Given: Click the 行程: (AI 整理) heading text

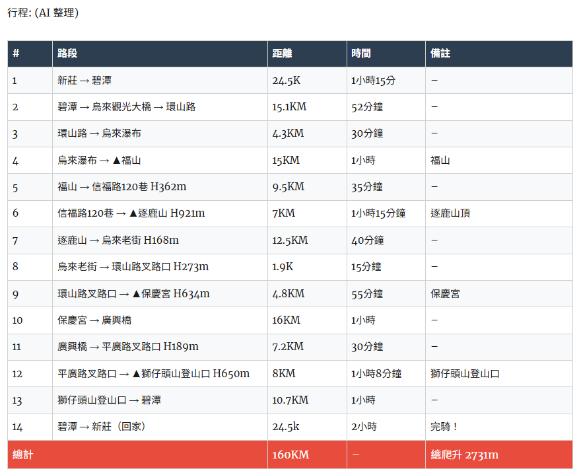Looking at the screenshot, I should tap(43, 13).
